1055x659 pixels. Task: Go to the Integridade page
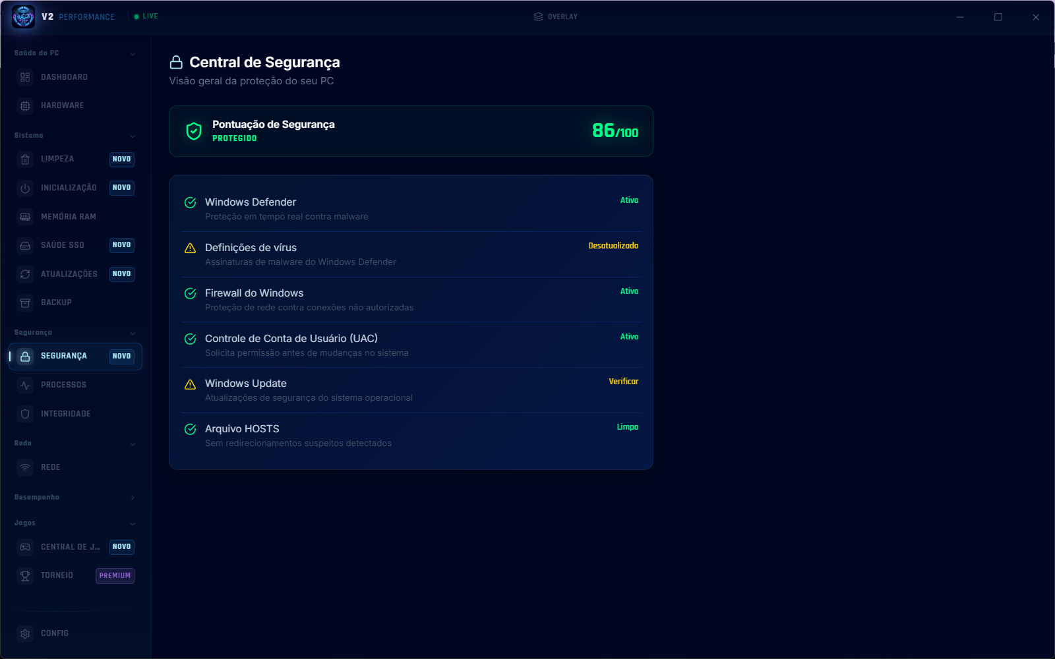click(x=75, y=414)
